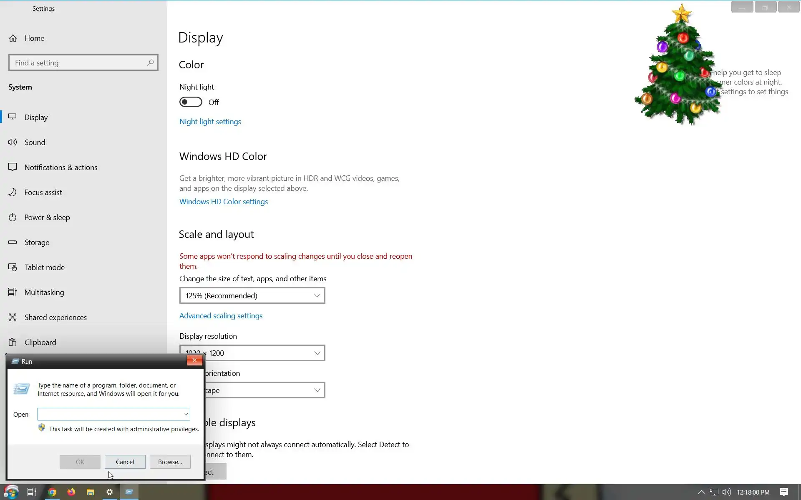Go to Power & sleep settings
Image resolution: width=801 pixels, height=500 pixels.
[x=47, y=217]
